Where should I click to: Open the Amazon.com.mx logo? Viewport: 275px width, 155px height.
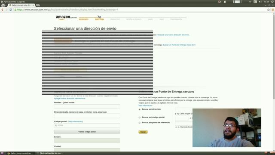[66, 17]
